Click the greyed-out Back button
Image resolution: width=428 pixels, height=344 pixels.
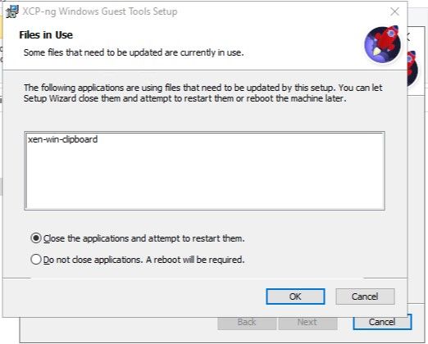pos(247,323)
